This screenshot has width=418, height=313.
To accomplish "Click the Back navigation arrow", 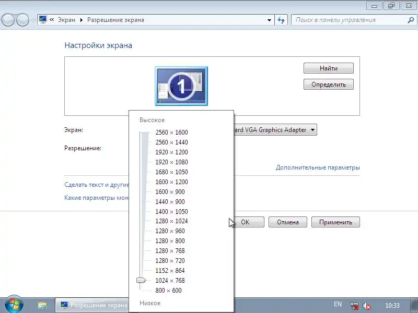I will 8,20.
